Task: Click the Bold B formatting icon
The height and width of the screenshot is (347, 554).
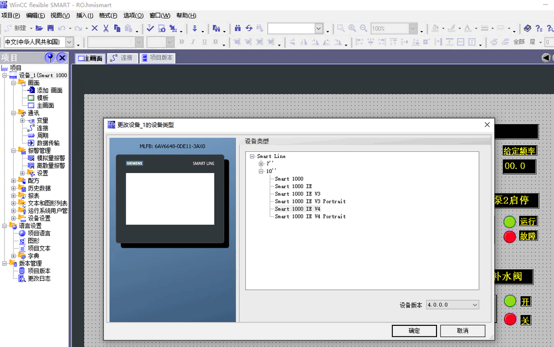Action: point(182,42)
